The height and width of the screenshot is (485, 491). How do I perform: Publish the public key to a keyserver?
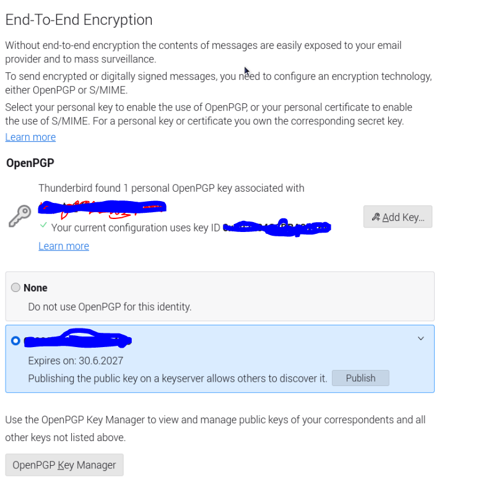pos(360,378)
